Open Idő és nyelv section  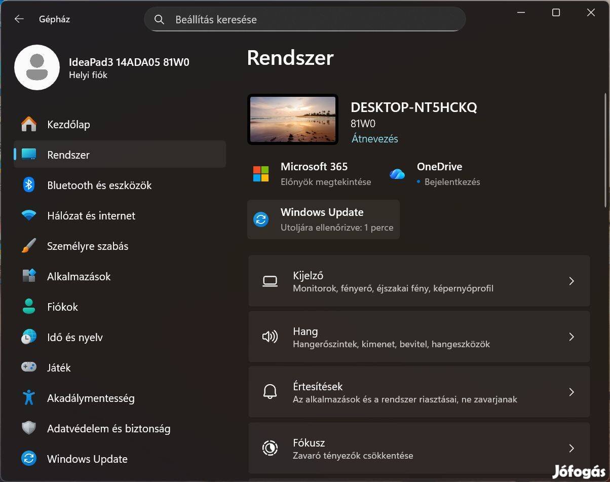[74, 338]
